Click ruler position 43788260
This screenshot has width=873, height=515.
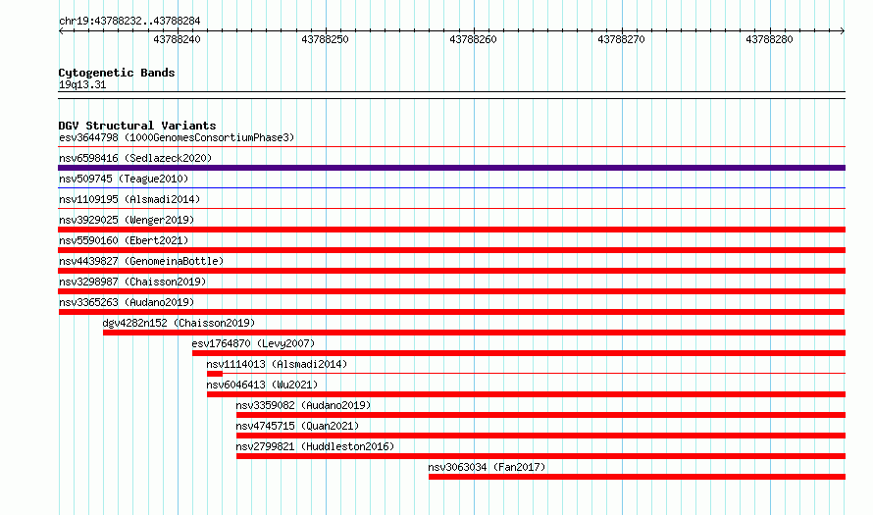pos(473,39)
